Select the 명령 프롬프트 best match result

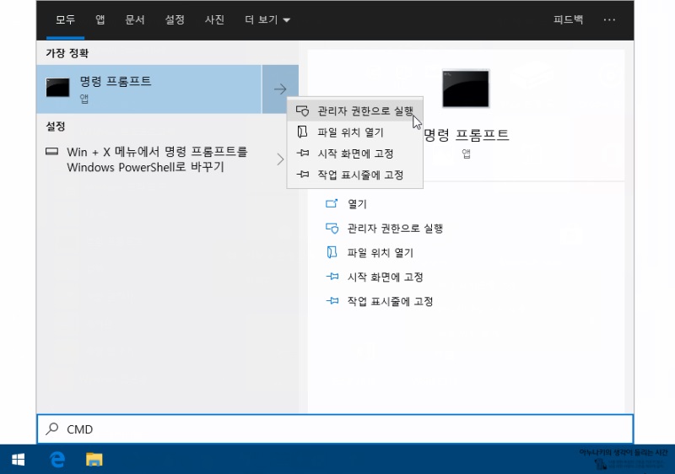pyautogui.click(x=149, y=89)
